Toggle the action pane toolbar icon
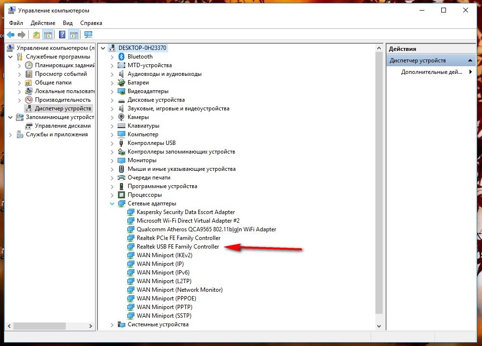Viewport: 482px width, 346px height. tap(74, 35)
